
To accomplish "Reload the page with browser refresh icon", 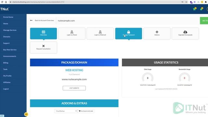I will point(2,2).
